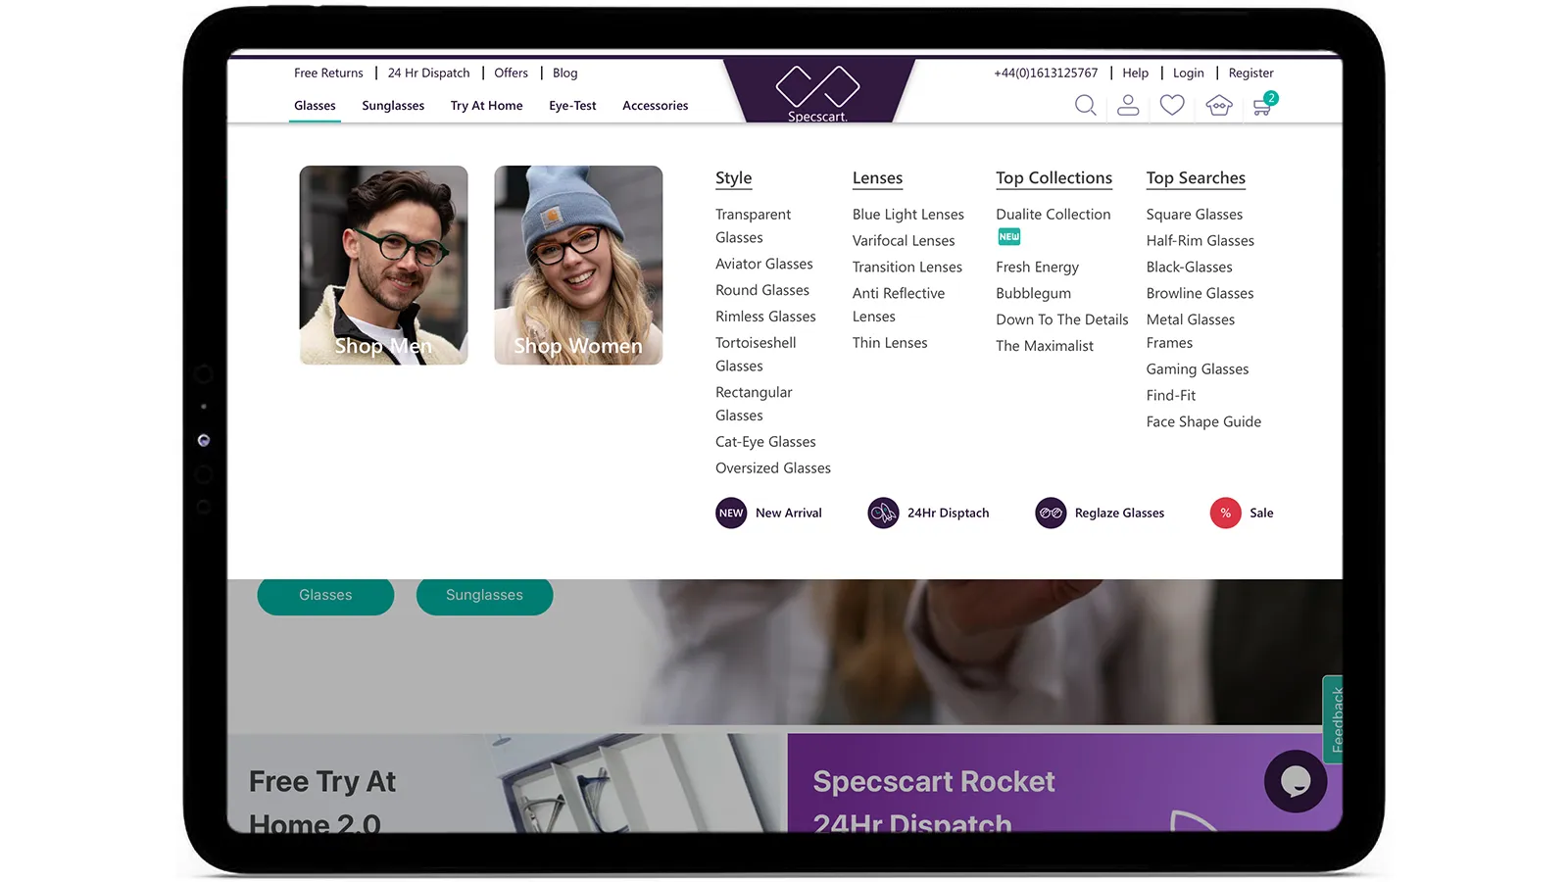Screen dimensions: 1568x882
Task: Open the Blog link
Action: [x=564, y=73]
